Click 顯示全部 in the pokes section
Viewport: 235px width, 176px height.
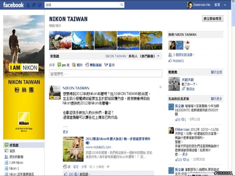(216, 72)
